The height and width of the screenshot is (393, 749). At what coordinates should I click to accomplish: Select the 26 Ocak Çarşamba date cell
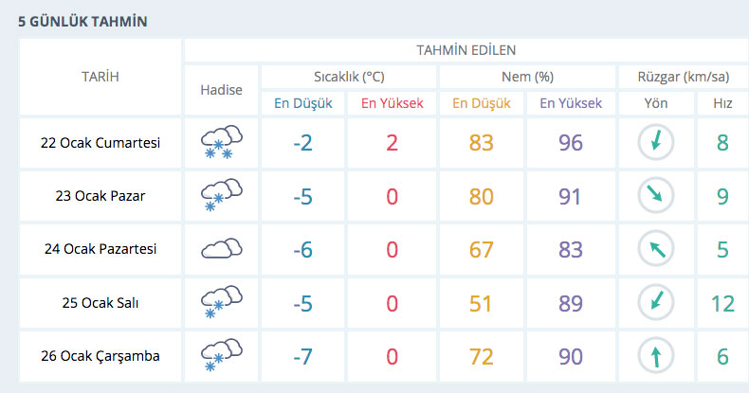[100, 356]
